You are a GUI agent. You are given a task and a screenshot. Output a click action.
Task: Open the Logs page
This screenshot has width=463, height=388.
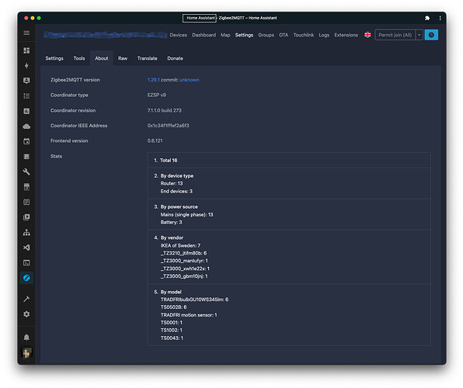click(x=324, y=35)
